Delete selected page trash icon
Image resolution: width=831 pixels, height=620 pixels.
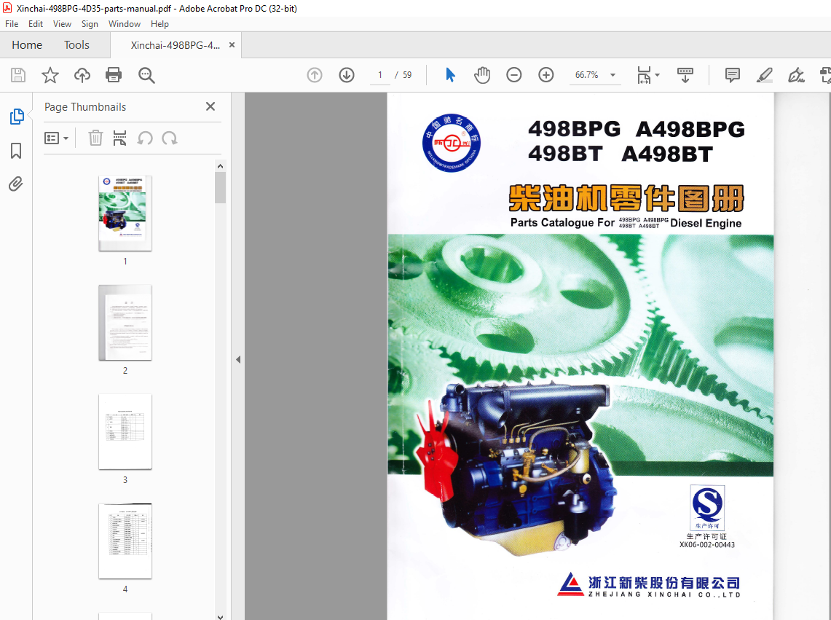[x=95, y=138]
